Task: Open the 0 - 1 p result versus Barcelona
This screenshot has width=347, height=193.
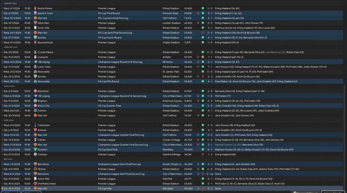Action: click(x=210, y=174)
